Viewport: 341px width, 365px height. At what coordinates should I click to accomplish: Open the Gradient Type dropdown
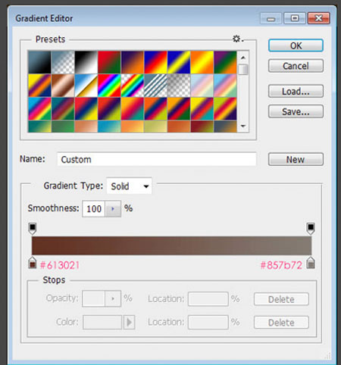(x=129, y=186)
